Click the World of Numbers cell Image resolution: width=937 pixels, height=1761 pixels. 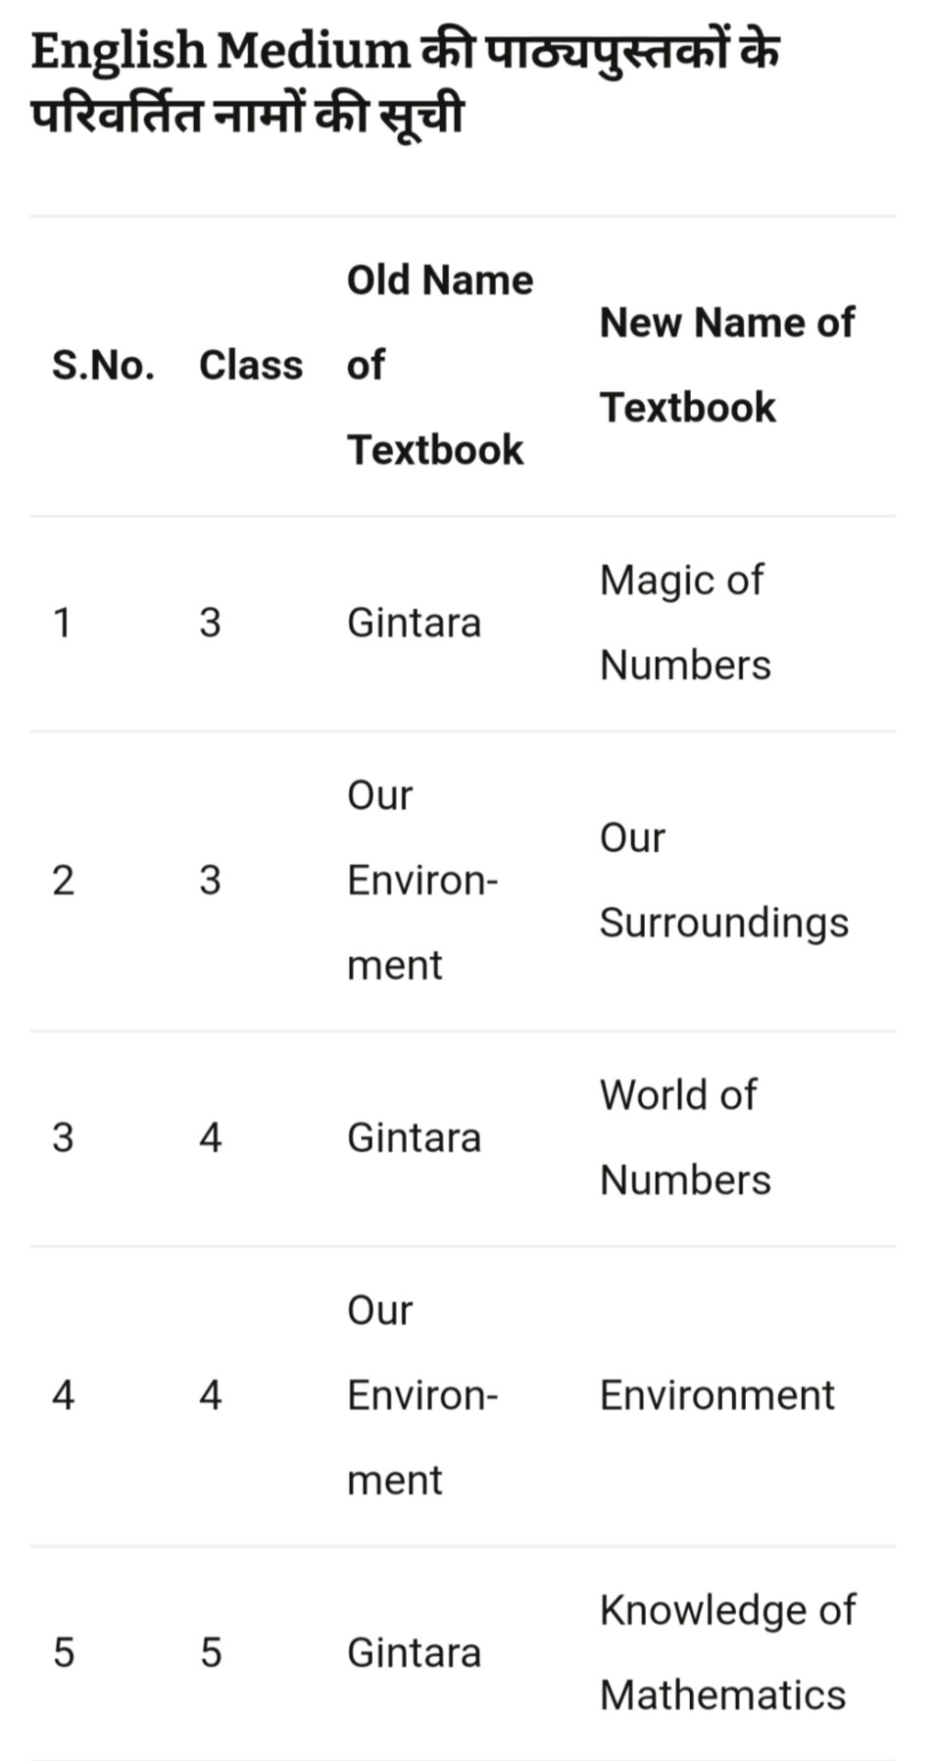685,1137
